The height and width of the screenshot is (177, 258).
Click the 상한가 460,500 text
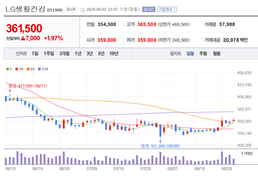(174, 25)
